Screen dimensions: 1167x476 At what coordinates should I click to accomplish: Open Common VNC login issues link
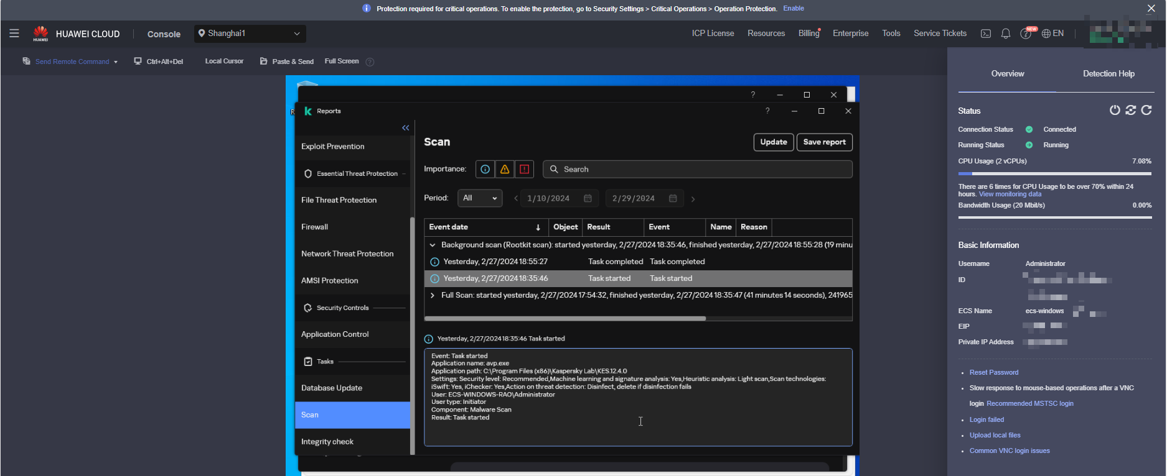[1010, 451]
